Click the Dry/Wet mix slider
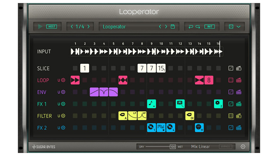Viewport: 278px width, 156px height. click(158, 147)
